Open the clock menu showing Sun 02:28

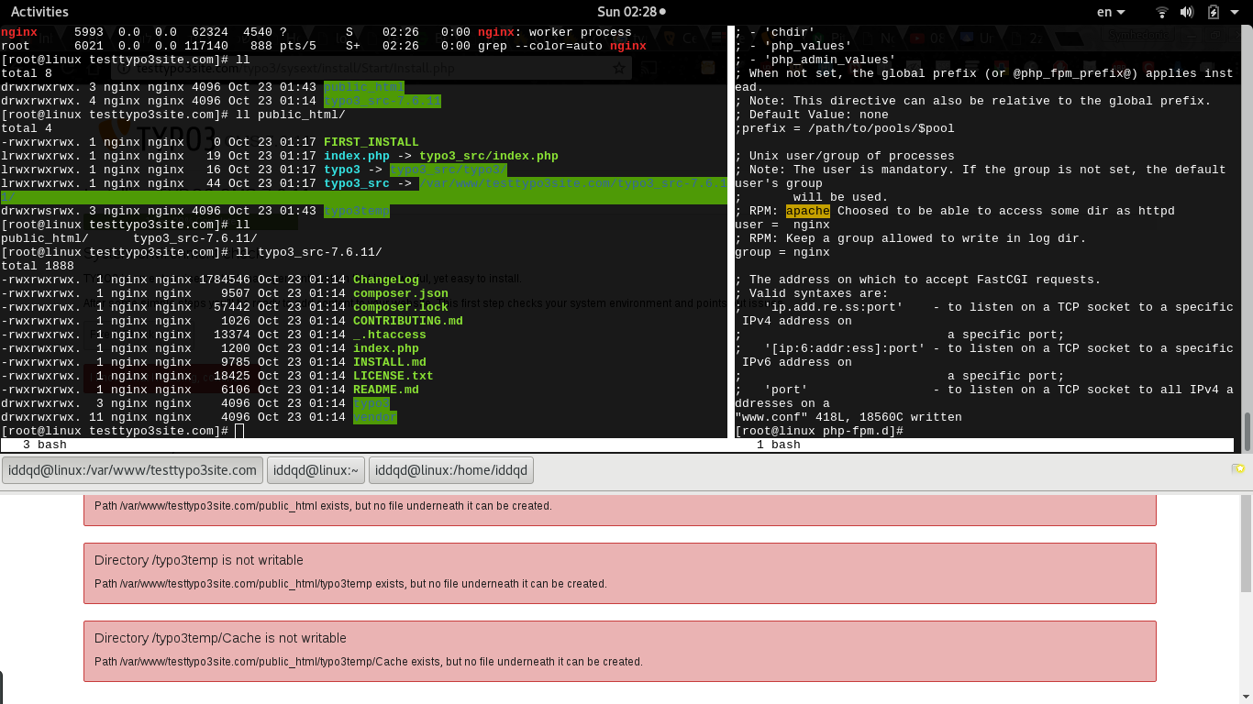(x=631, y=11)
